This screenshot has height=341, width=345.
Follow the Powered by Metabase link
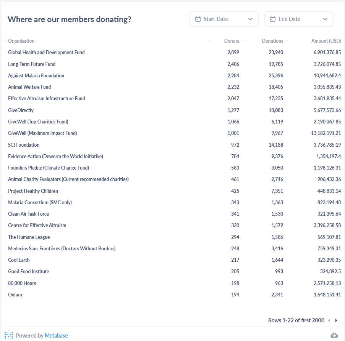pos(56,335)
